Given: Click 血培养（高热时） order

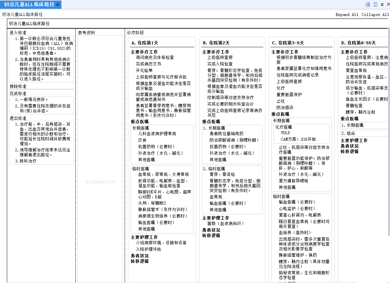Looking at the screenshot, I should click(295, 233).
